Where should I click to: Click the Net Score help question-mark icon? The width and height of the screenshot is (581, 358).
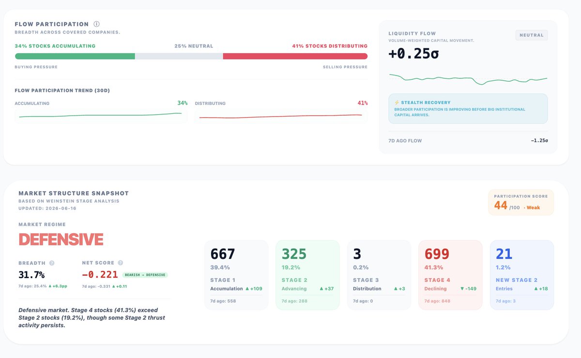tap(121, 263)
